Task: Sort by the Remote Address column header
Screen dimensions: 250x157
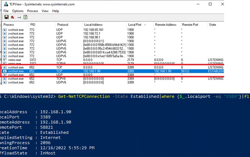Action: coord(166,24)
